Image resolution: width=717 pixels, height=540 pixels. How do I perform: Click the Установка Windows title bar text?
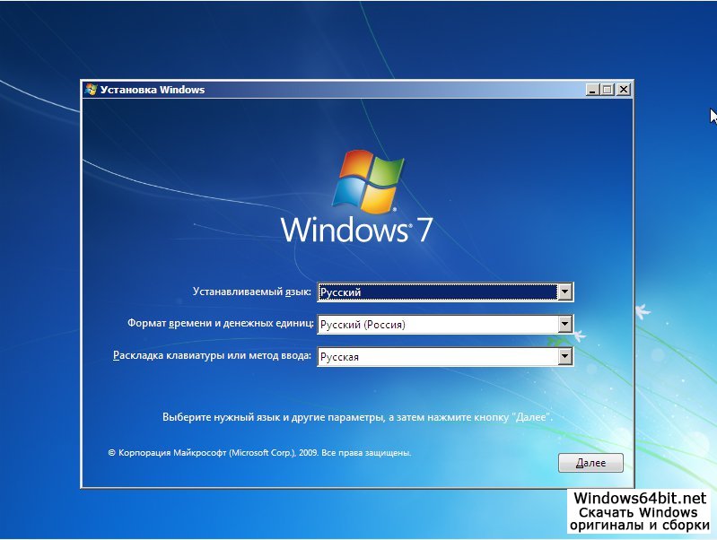point(153,90)
